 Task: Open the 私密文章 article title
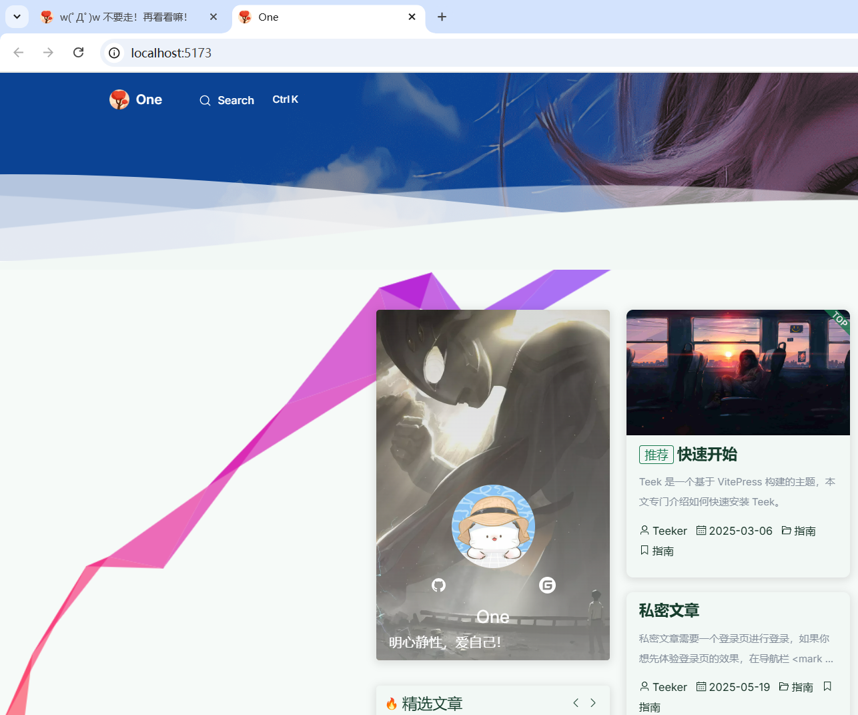click(x=669, y=611)
